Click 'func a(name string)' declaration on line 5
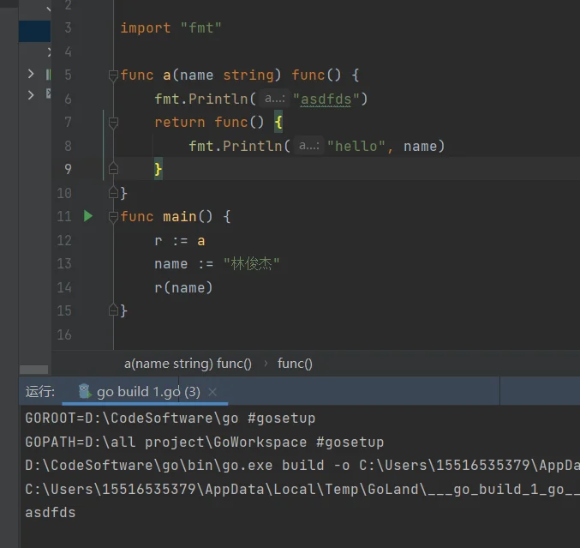580x548 pixels. pyautogui.click(x=200, y=75)
